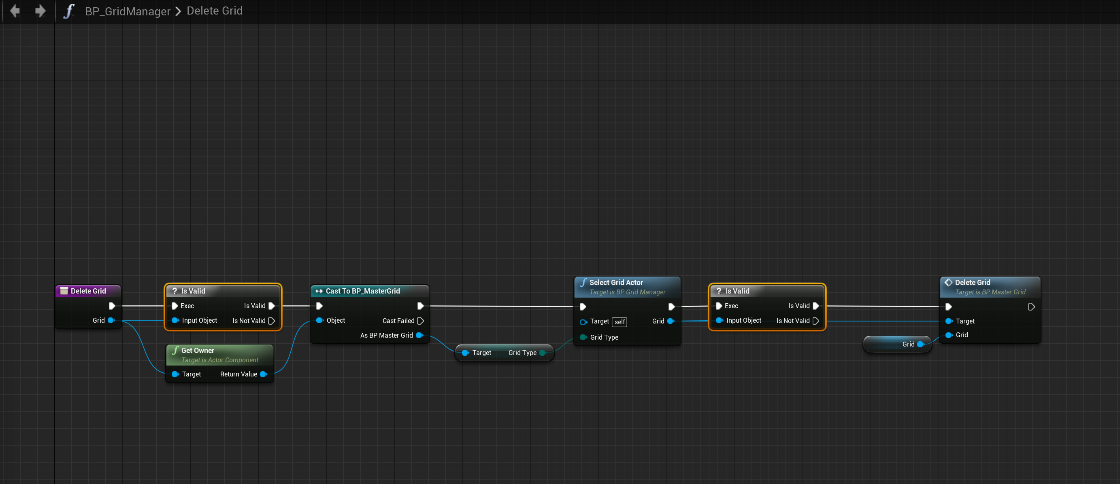
Task: Click the Delete Grid breadcrumb
Action: click(x=214, y=11)
